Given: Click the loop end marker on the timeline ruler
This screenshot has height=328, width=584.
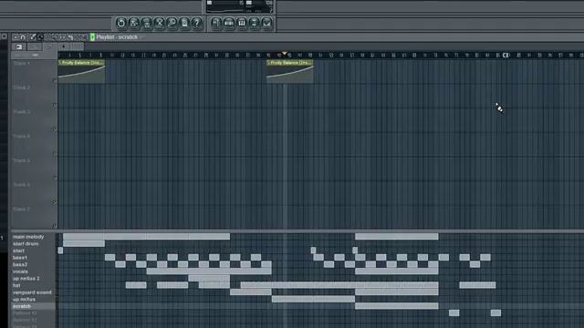Looking at the screenshot, I should tap(506, 55).
